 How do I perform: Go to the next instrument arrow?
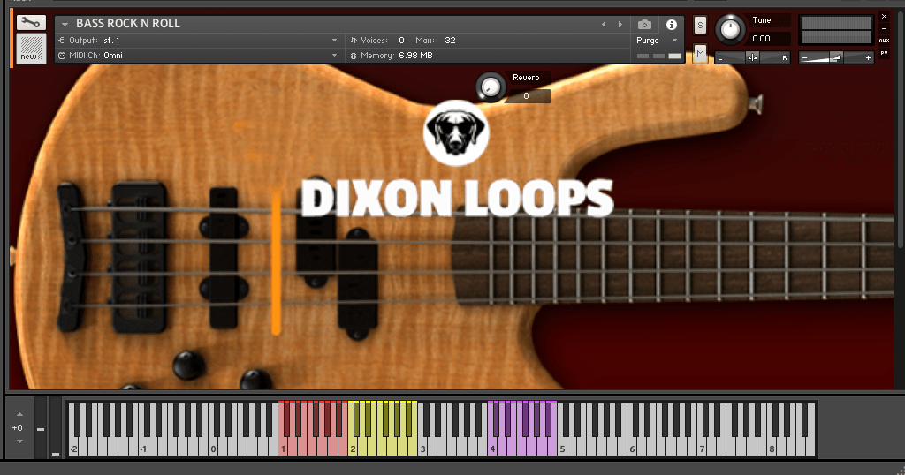point(620,25)
